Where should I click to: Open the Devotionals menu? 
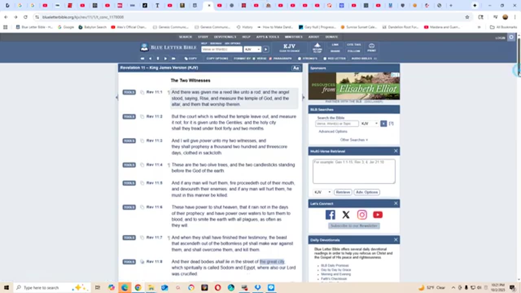click(x=225, y=37)
